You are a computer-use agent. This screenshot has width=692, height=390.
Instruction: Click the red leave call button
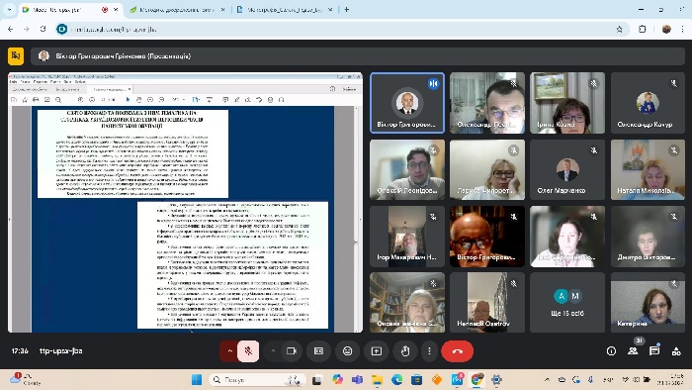pyautogui.click(x=457, y=351)
